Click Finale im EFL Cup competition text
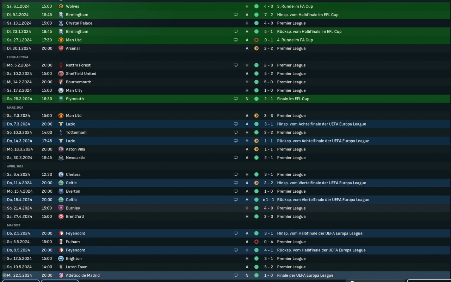The image size is (451, 282). pos(293,99)
